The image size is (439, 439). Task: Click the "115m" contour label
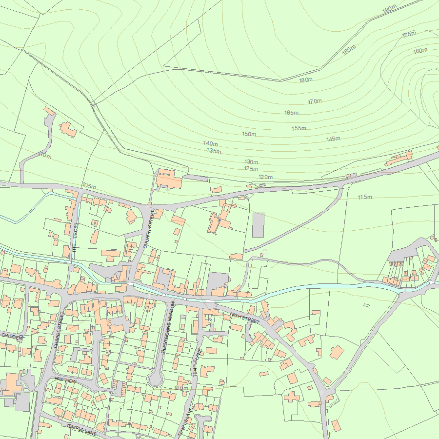click(x=365, y=197)
